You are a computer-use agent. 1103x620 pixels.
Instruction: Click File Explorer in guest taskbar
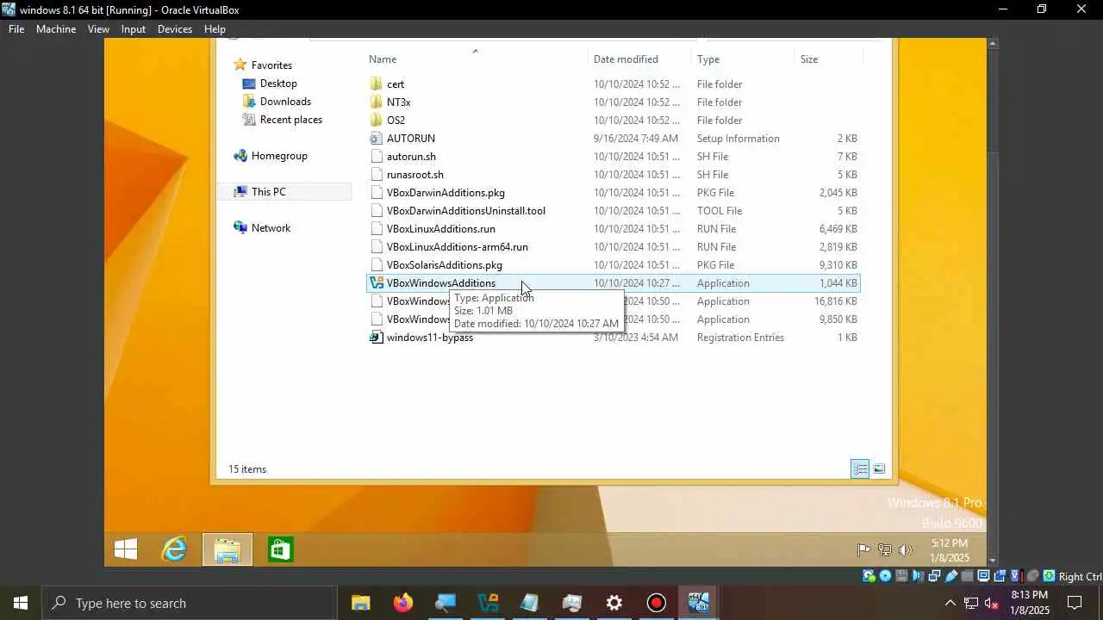click(x=227, y=549)
